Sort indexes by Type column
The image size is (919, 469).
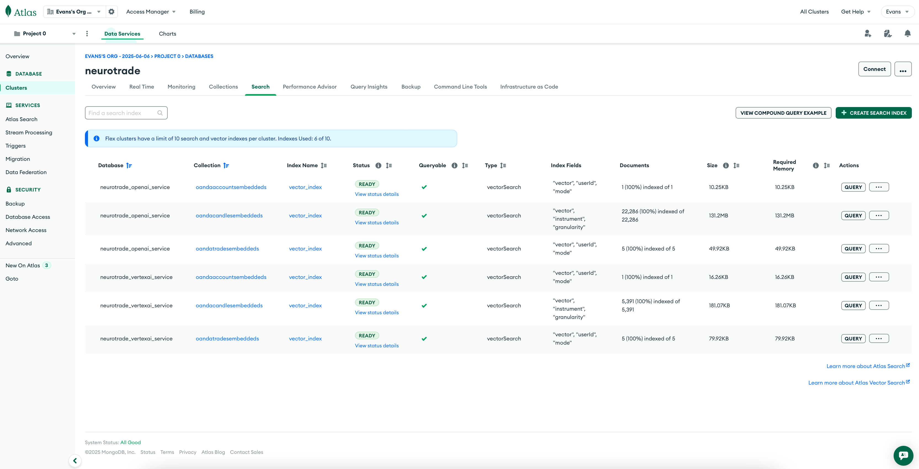pos(503,166)
